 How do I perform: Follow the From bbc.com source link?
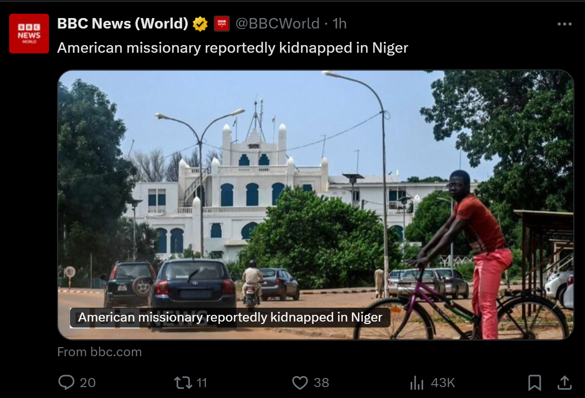click(x=99, y=352)
